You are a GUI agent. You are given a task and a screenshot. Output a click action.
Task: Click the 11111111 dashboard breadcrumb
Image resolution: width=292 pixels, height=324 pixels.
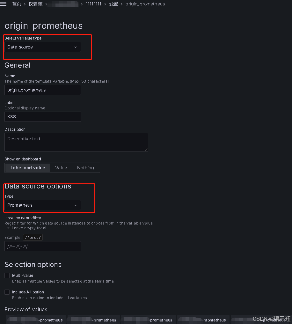(x=93, y=4)
